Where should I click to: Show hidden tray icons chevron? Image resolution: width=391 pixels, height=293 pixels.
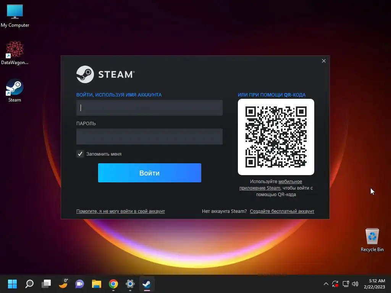pos(326,284)
